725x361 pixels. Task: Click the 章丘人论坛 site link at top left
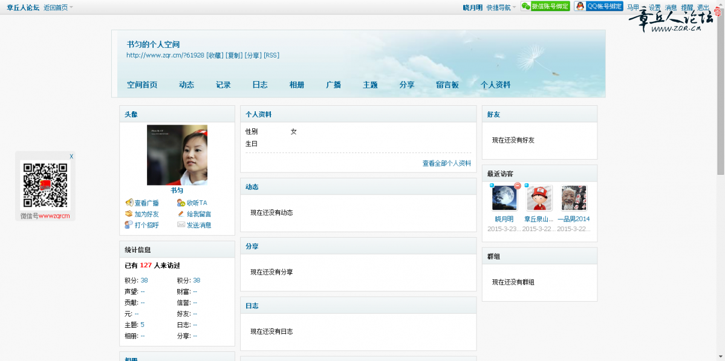click(23, 7)
